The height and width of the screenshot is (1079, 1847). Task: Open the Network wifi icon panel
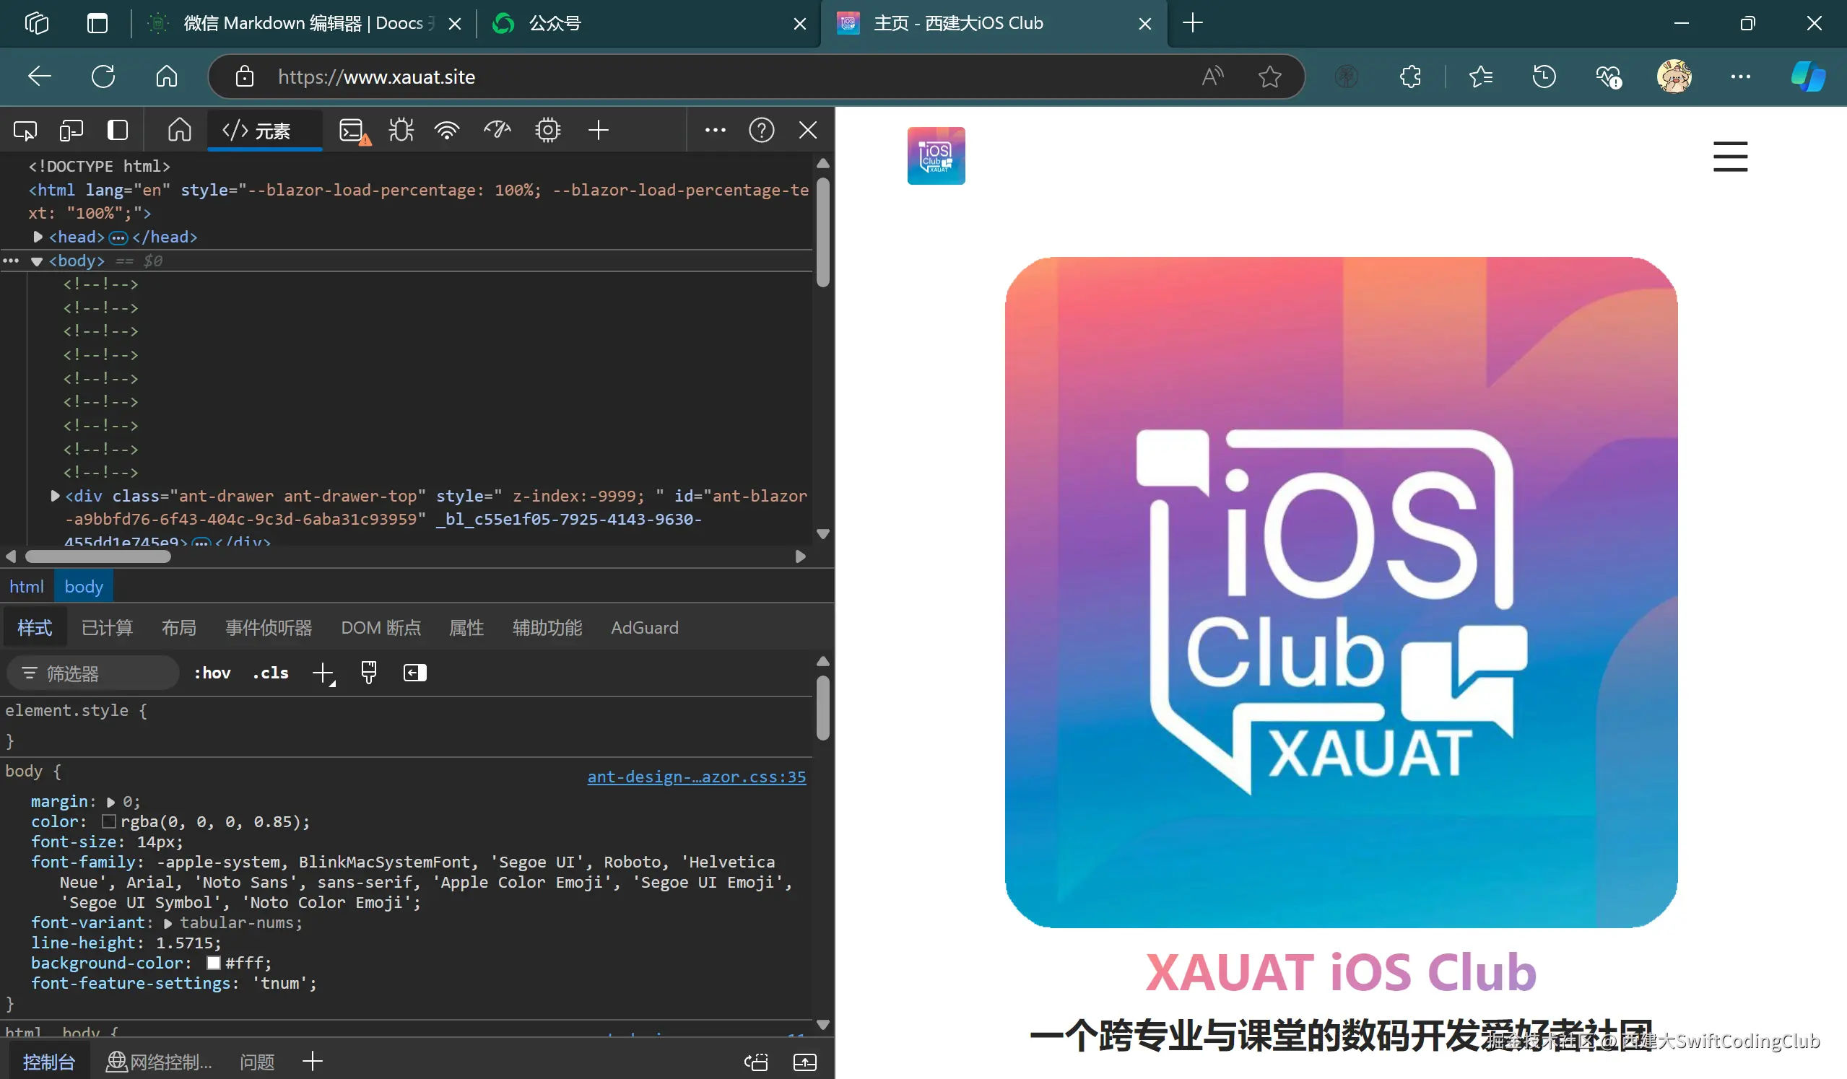point(446,131)
